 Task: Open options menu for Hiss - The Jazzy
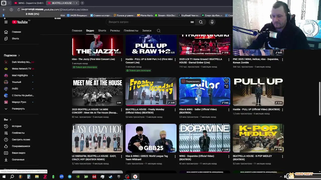click(121, 60)
